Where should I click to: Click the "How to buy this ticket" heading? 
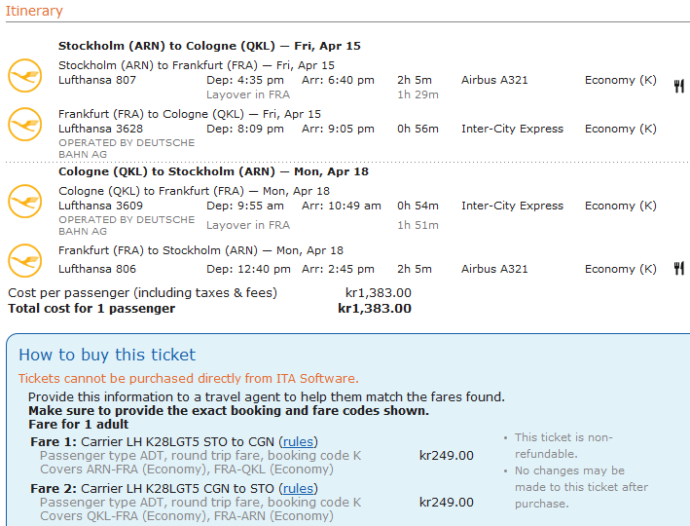click(x=107, y=355)
